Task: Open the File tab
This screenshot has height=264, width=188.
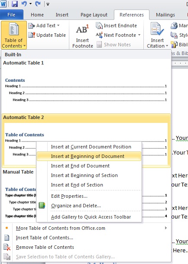Action: click(x=11, y=15)
